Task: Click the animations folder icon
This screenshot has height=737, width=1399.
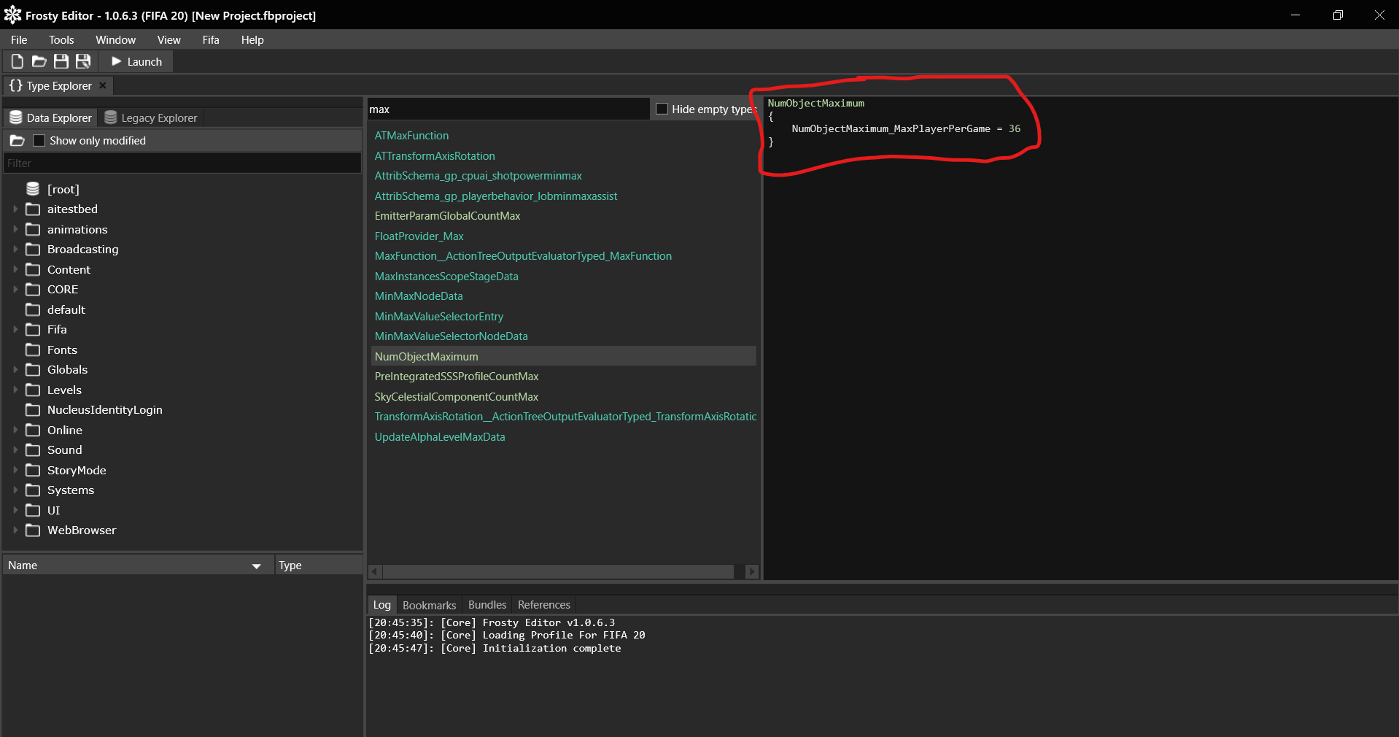Action: pos(33,229)
